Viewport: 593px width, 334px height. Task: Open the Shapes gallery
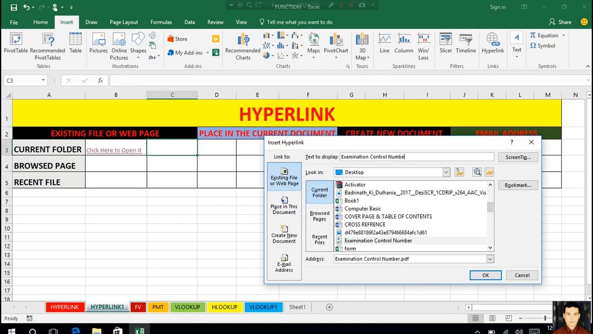pos(138,46)
